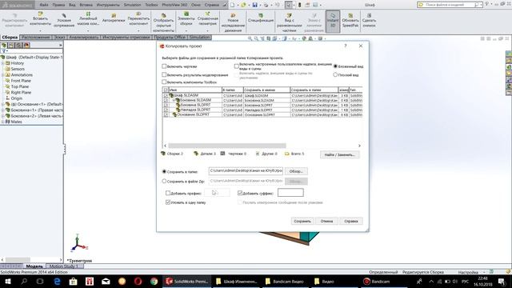Open dropdown arrow under Вставить компоненты
This screenshot has width=512, height=288.
(x=41, y=30)
